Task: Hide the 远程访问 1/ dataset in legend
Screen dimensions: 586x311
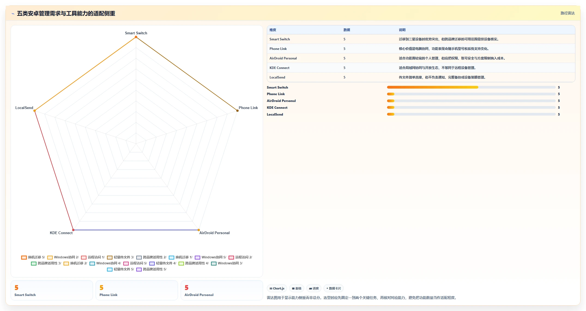Action: [x=93, y=257]
